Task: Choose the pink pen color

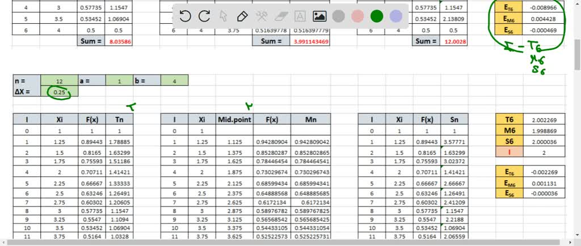Action: 358,16
